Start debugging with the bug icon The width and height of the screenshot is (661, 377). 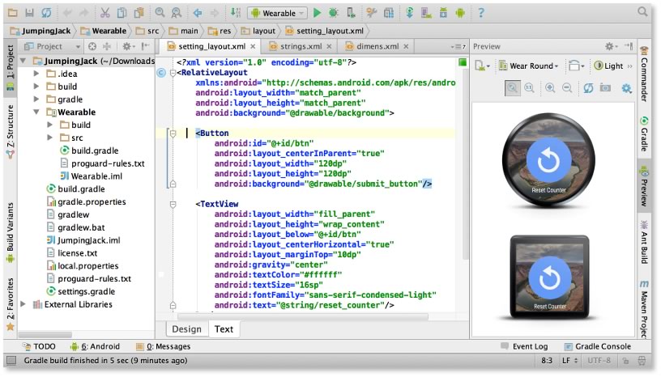point(334,13)
